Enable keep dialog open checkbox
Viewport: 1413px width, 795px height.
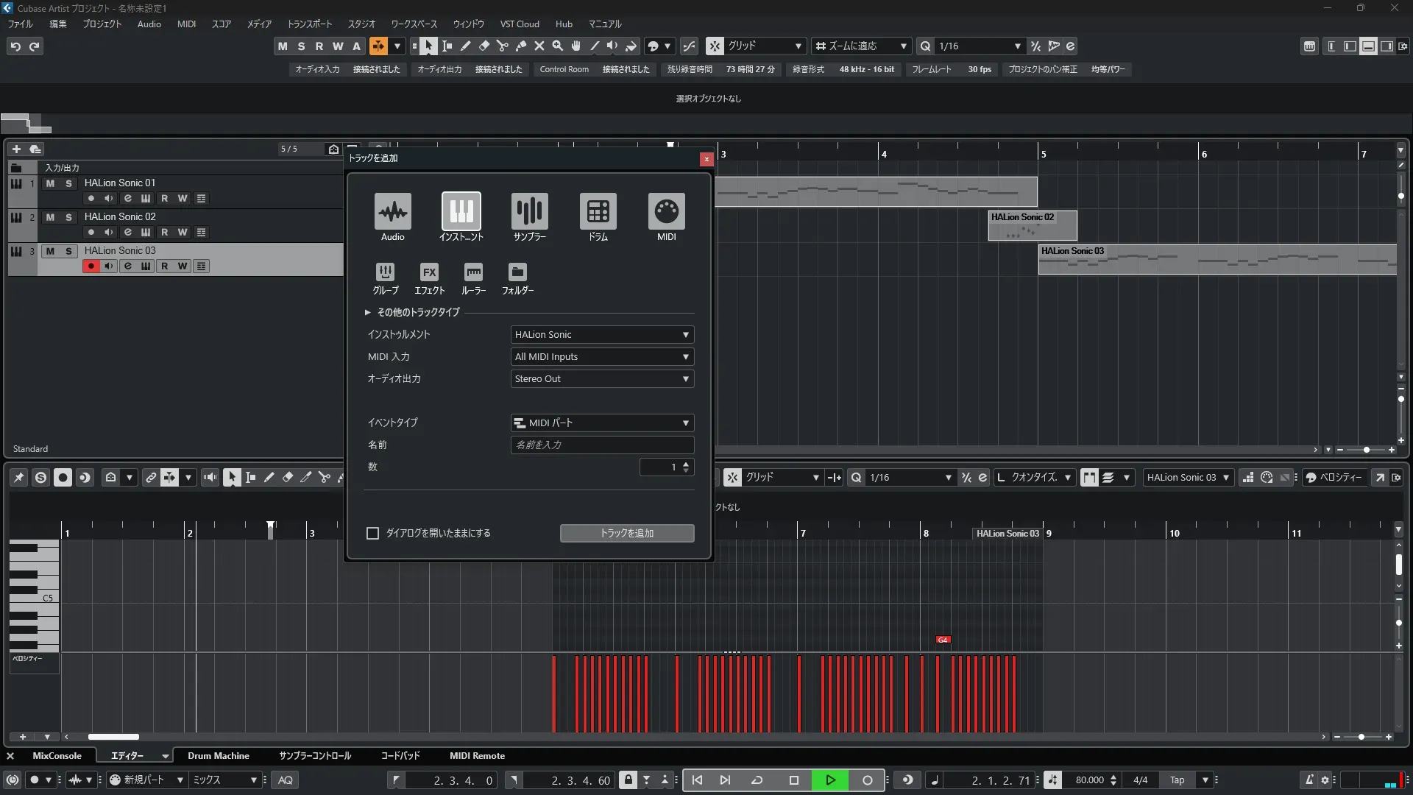373,533
